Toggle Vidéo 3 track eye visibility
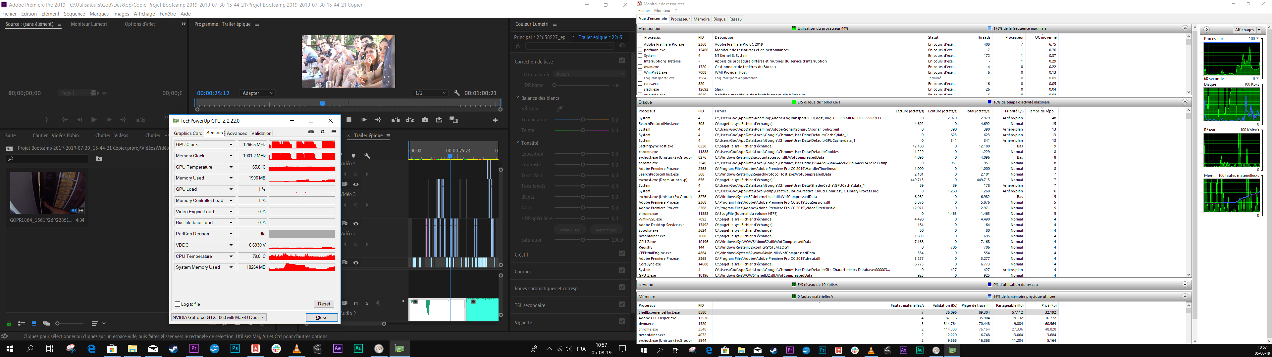 click(x=355, y=184)
